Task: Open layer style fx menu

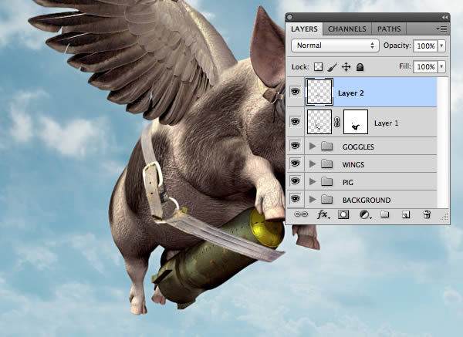Action: click(x=323, y=214)
